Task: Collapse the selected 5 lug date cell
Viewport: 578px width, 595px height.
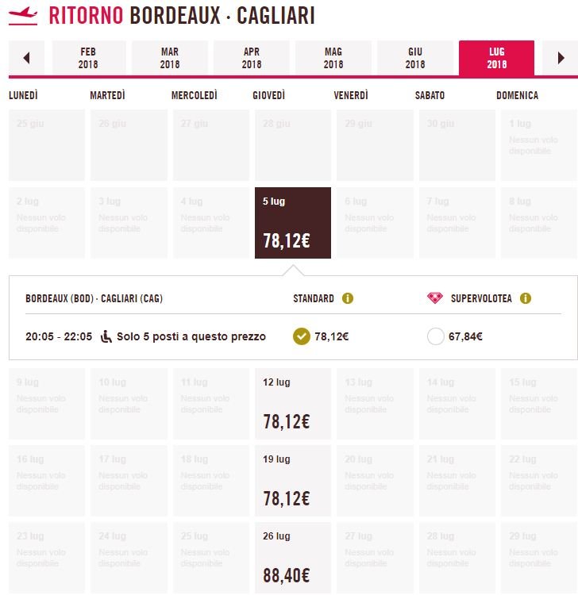Action: tap(293, 223)
